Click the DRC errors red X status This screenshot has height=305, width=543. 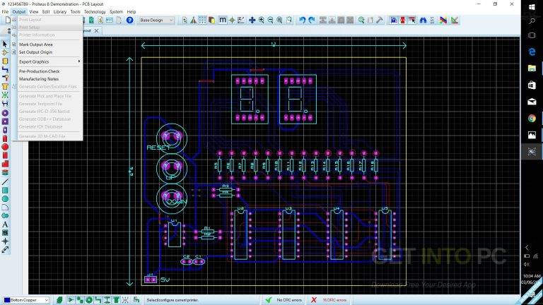329,300
